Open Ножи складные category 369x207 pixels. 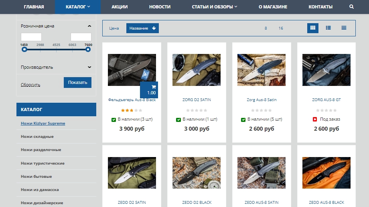pos(37,136)
